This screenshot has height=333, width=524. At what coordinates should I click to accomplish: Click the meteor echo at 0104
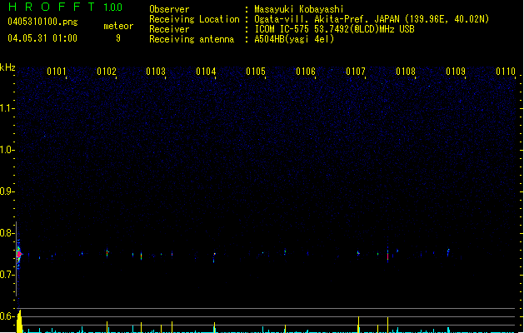[214, 257]
